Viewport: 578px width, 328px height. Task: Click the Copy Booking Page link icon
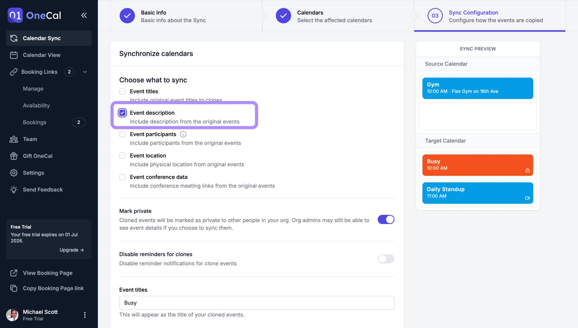14,288
